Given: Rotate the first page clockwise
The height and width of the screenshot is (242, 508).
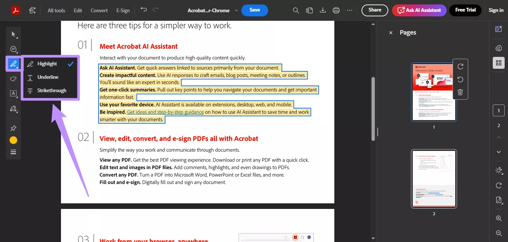Looking at the screenshot, I should (x=460, y=66).
